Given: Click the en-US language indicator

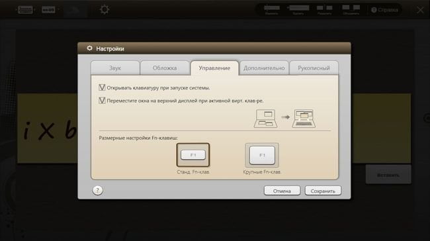Looking at the screenshot, I should point(48,10).
